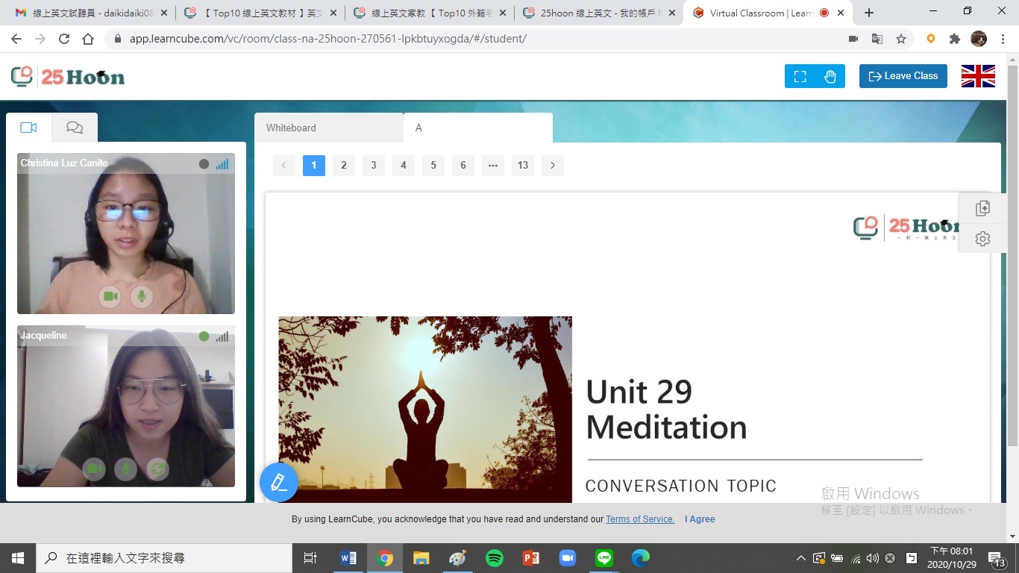
Task: Jump to slide page 2
Action: pyautogui.click(x=344, y=165)
